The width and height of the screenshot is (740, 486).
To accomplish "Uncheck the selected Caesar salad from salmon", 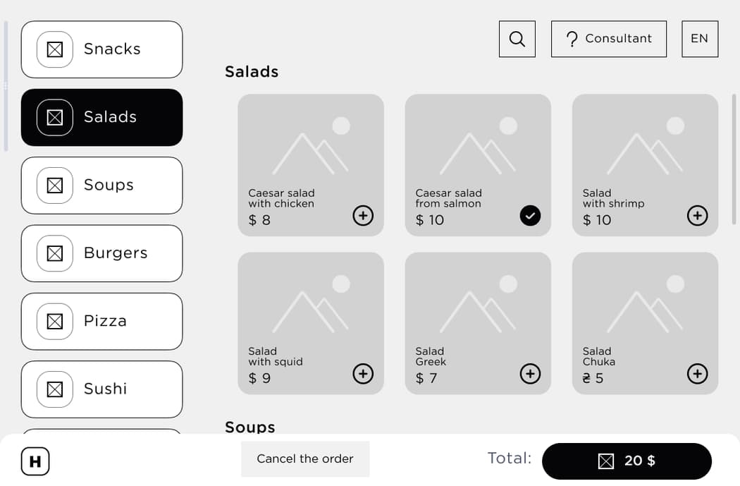I will click(530, 216).
